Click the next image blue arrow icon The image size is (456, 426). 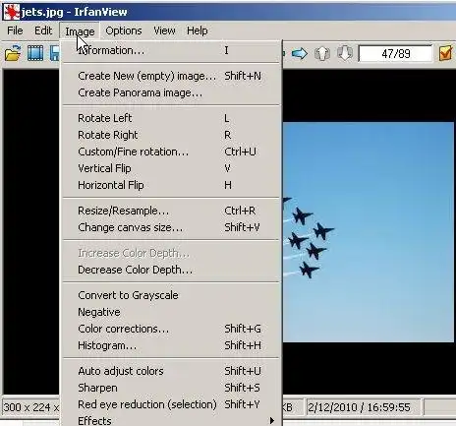pos(299,53)
